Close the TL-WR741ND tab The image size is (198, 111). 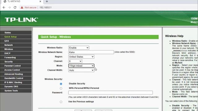click(40, 1)
